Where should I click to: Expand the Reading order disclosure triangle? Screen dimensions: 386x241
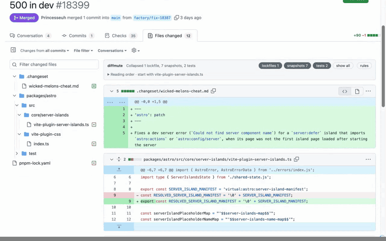(109, 74)
